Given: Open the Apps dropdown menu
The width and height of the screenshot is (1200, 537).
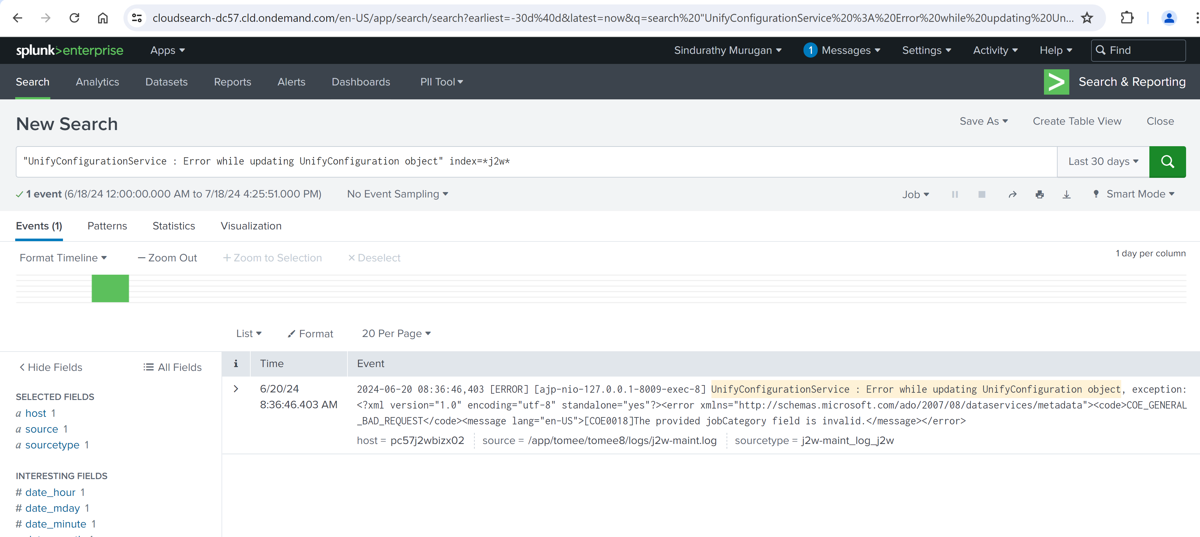Looking at the screenshot, I should pyautogui.click(x=167, y=50).
